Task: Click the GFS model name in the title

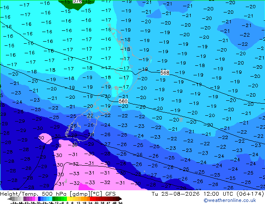Action: (110, 194)
